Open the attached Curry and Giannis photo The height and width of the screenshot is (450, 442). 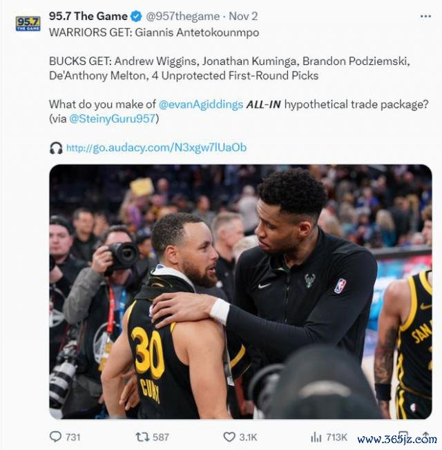click(x=240, y=291)
